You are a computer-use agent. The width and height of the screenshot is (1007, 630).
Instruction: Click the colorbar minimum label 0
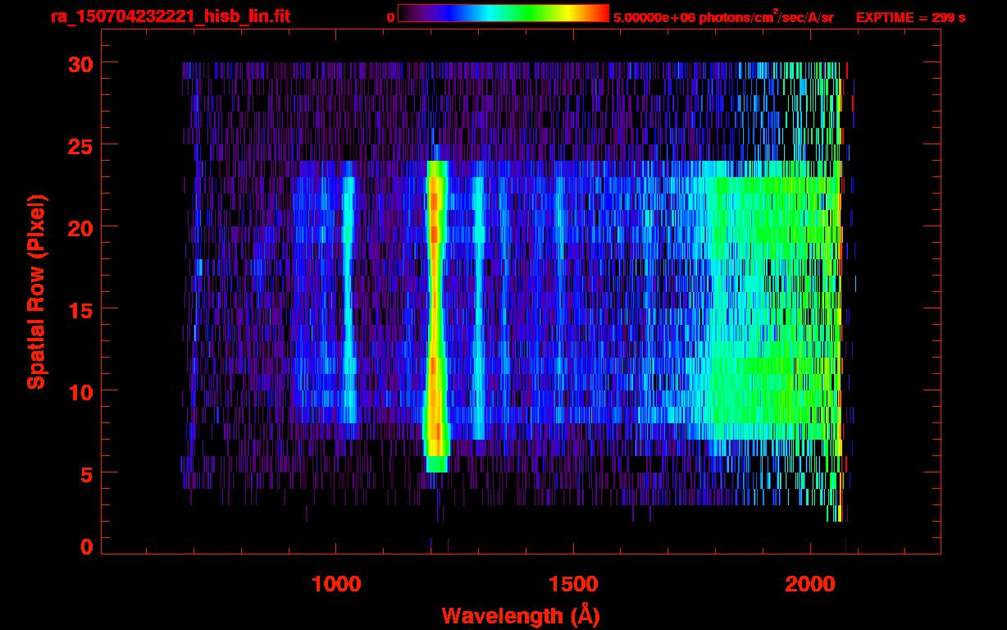(390, 17)
